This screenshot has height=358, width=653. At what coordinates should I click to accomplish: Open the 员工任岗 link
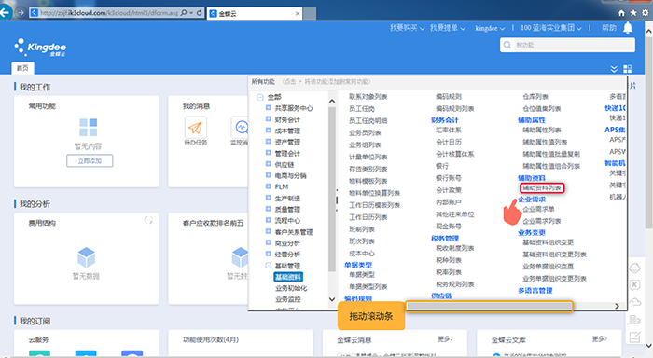[x=362, y=108]
